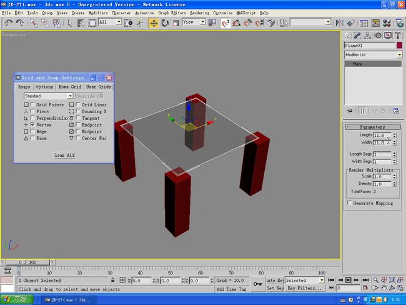
Task: Open the Rendering menu
Action: [200, 13]
